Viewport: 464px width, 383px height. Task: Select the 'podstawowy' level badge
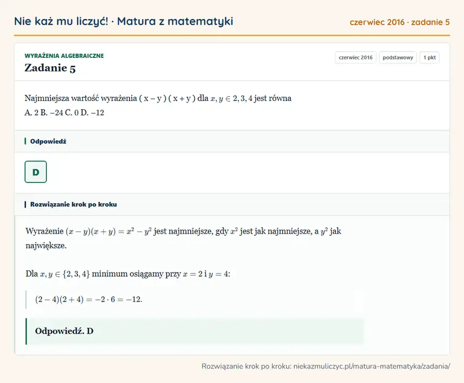pyautogui.click(x=398, y=57)
